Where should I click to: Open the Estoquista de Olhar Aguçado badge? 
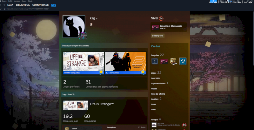pos(169,27)
